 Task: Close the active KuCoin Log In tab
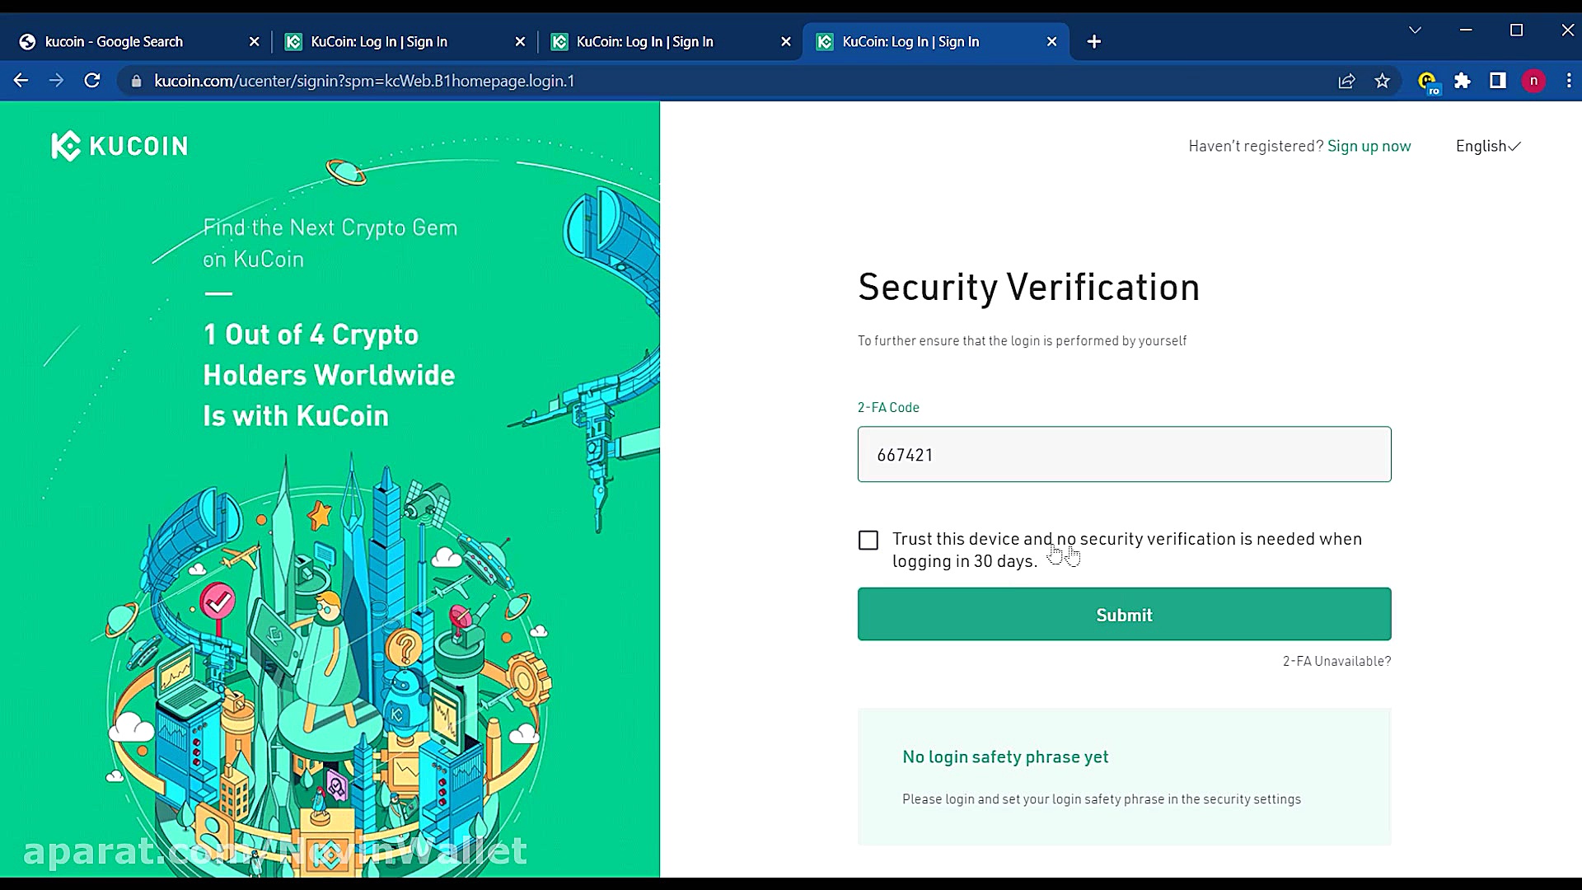[x=1051, y=41]
